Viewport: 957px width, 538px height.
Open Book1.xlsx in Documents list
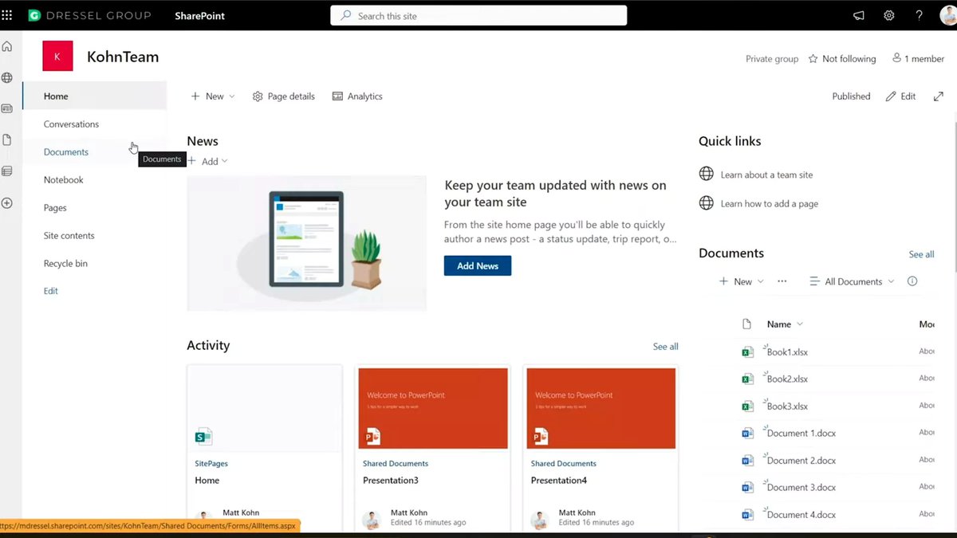[787, 352]
